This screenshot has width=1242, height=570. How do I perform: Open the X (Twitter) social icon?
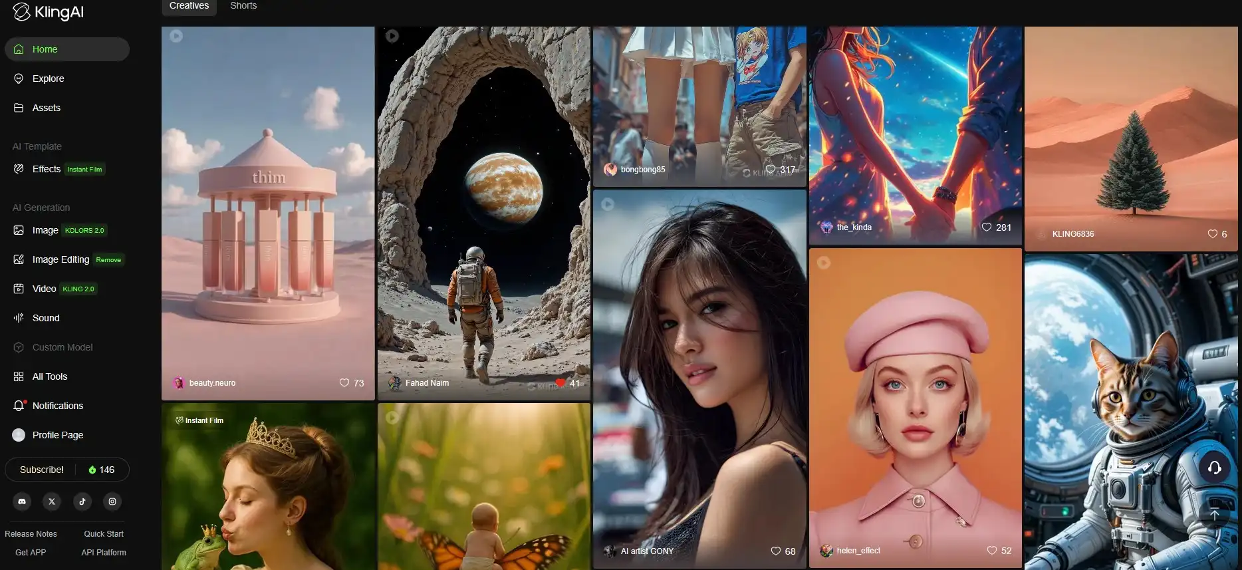tap(52, 501)
